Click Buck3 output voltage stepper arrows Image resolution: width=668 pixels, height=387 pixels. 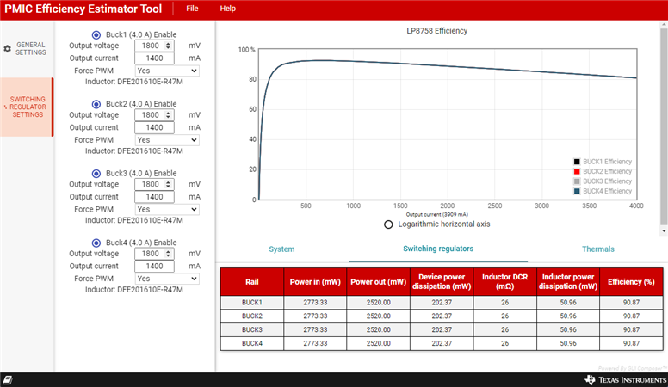click(x=168, y=184)
